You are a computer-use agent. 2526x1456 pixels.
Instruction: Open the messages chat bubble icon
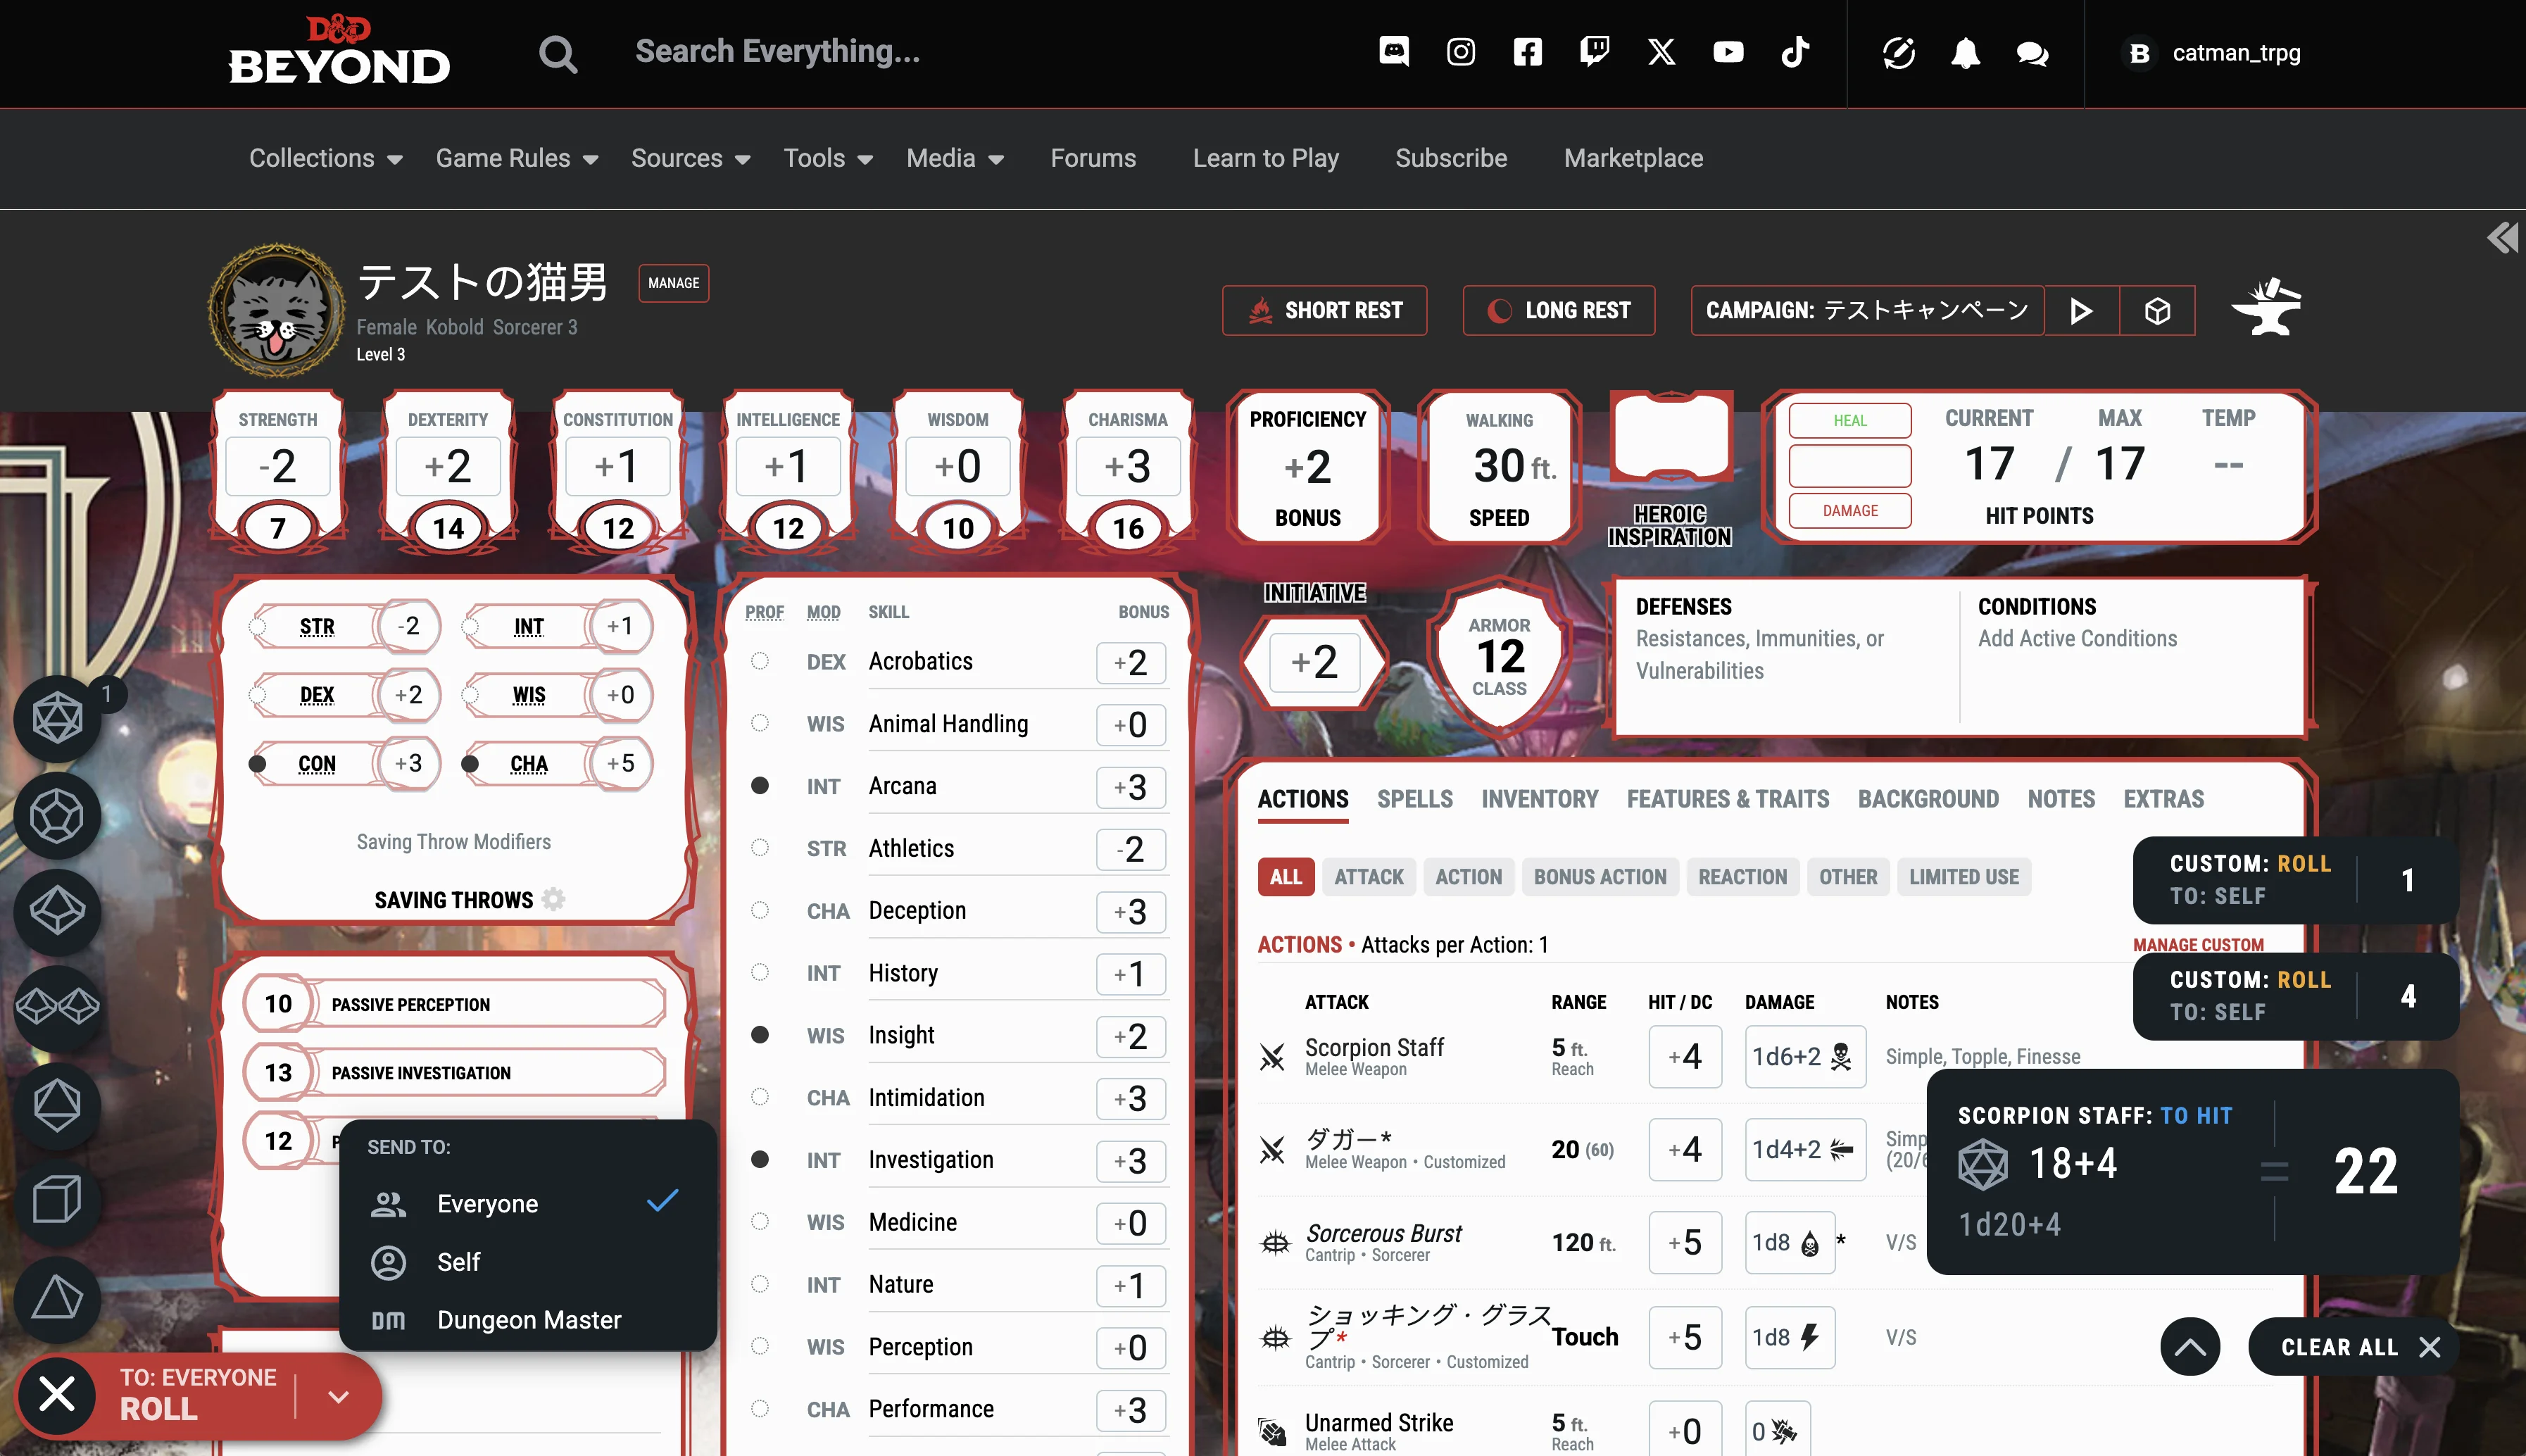pyautogui.click(x=2032, y=53)
